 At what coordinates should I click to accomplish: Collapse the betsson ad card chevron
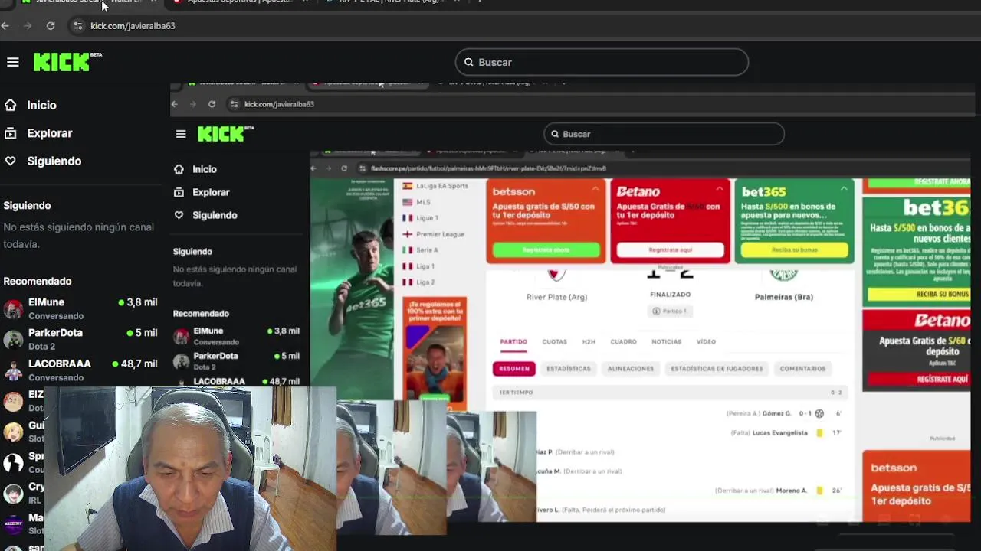(x=595, y=189)
